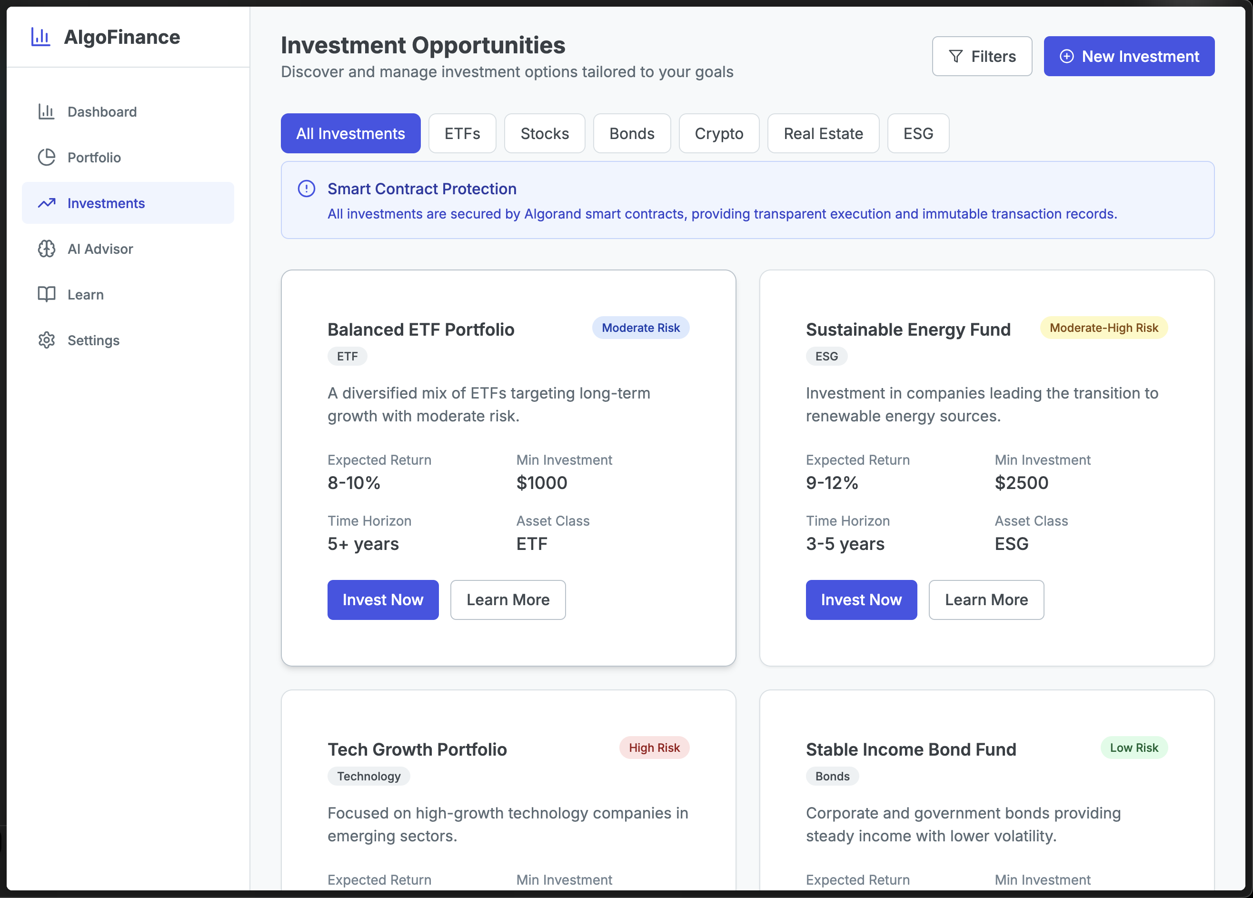Screen dimensions: 1253x898
Task: Click the Smart Contract Protection info icon
Action: (307, 189)
